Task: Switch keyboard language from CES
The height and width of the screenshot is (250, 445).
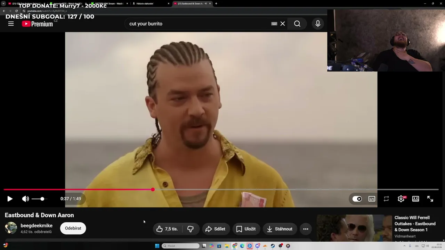Action: click(x=416, y=246)
